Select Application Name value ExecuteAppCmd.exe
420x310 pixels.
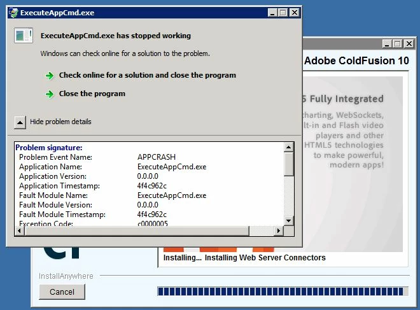[172, 167]
